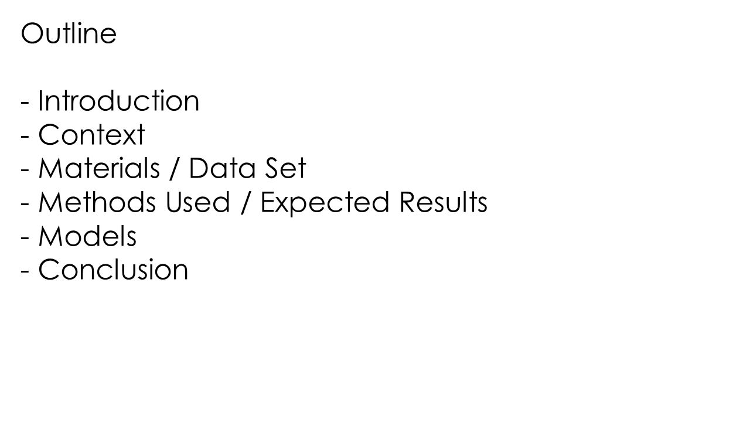750x422 pixels.
Task: Click the word Set in third bullet
Action: tap(285, 169)
